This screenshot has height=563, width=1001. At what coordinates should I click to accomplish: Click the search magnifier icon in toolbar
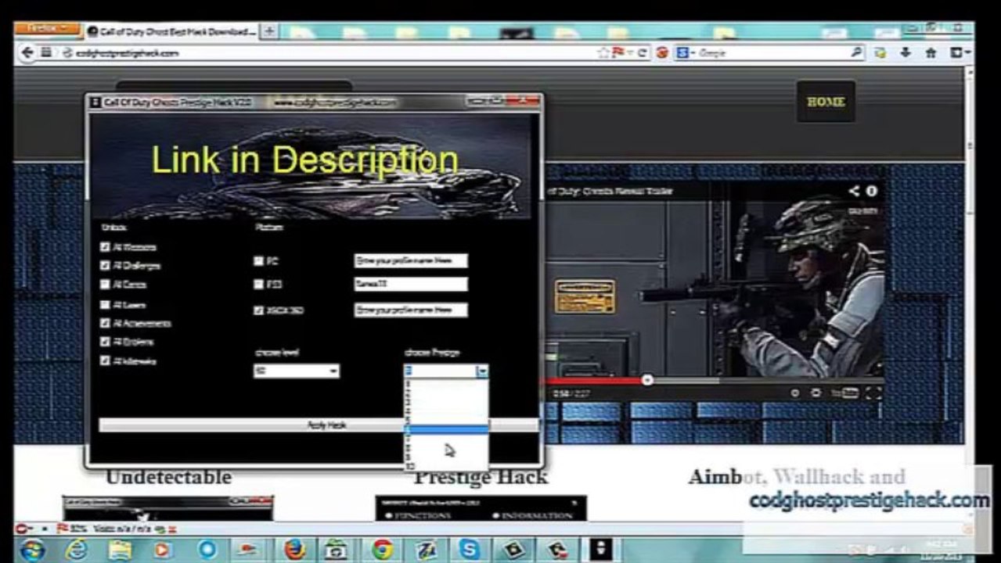(x=857, y=53)
